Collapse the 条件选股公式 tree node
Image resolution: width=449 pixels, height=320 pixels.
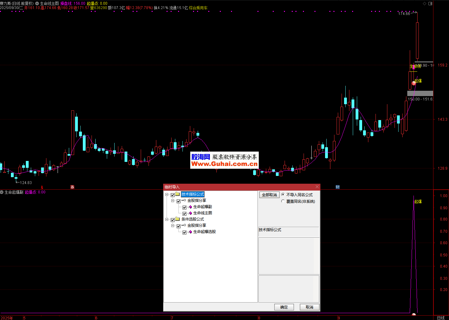coord(167,219)
